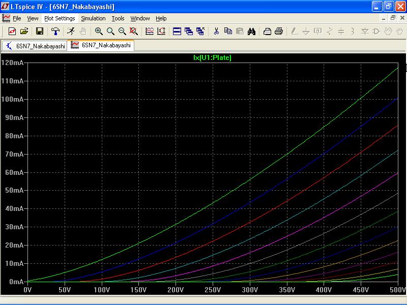407x305 pixels.
Task: Save using the floppy disk icon
Action: 40,32
